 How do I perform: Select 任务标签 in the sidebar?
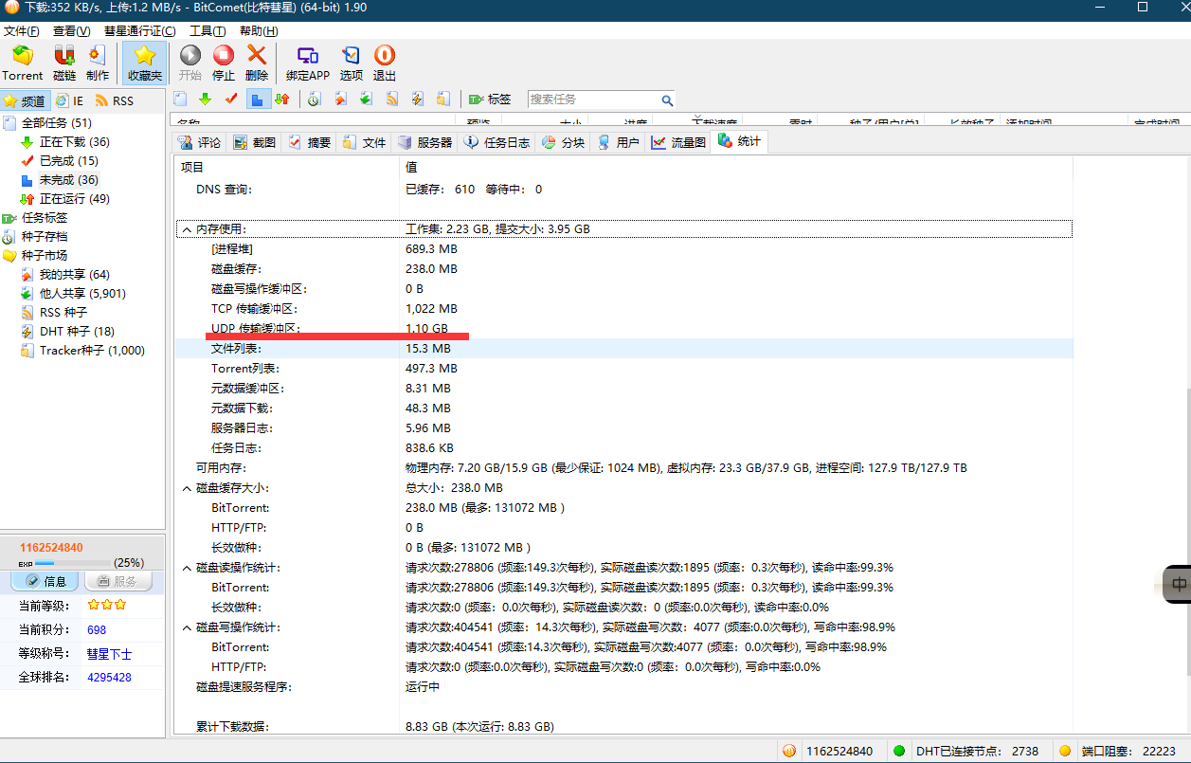pyautogui.click(x=45, y=218)
